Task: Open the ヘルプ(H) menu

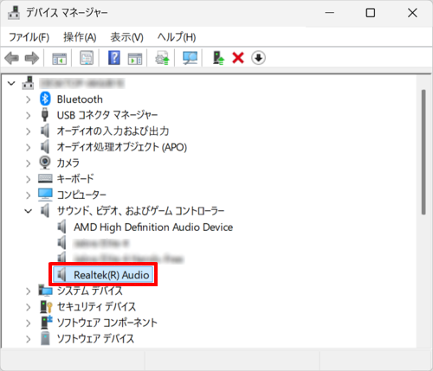Action: tap(177, 37)
